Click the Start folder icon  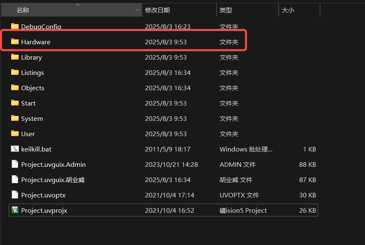(x=15, y=103)
